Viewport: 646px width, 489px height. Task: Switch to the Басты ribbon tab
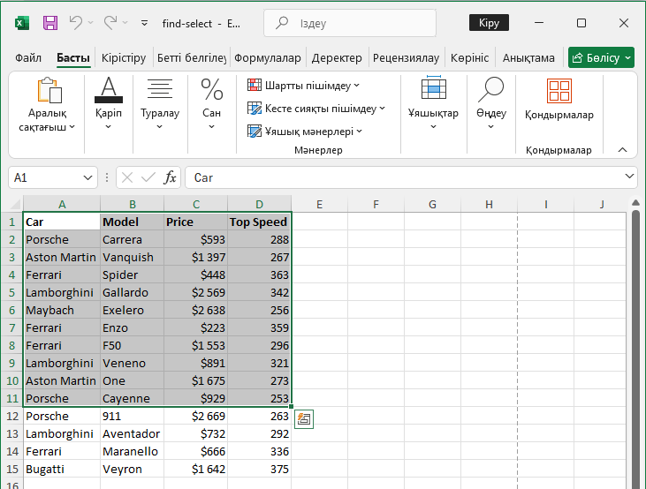tap(73, 57)
